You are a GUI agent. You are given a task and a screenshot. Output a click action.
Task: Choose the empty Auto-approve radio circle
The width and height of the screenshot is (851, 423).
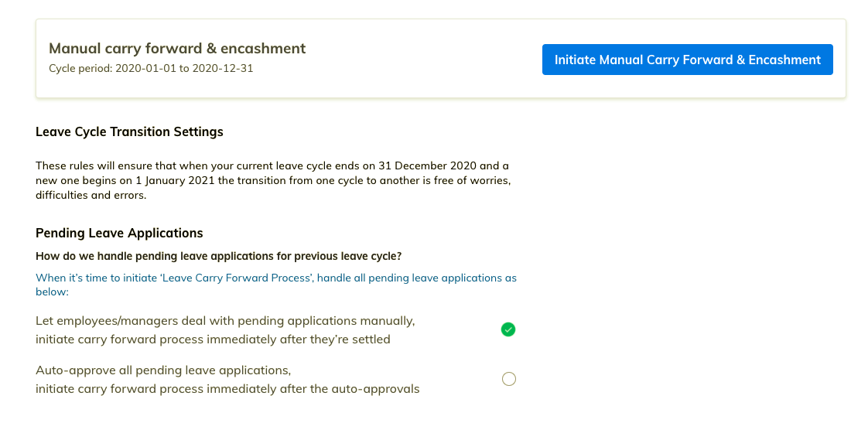tap(508, 378)
